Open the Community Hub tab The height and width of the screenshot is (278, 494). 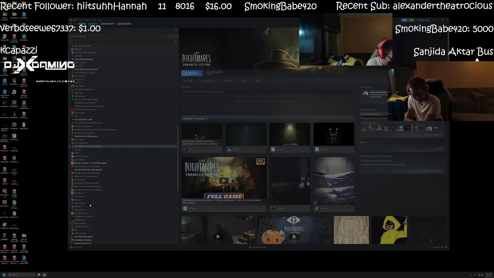coord(208,81)
